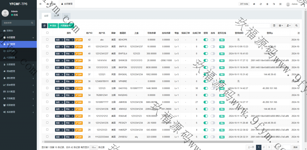Open the columns visibility dropdown

click(281, 26)
